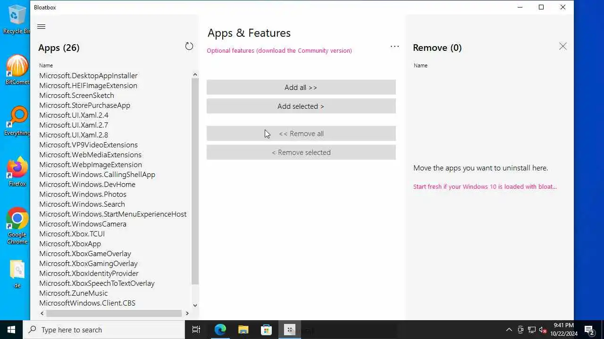The image size is (604, 339).
Task: Select Microsoft.XboxGameOverlay entry
Action: (85, 253)
